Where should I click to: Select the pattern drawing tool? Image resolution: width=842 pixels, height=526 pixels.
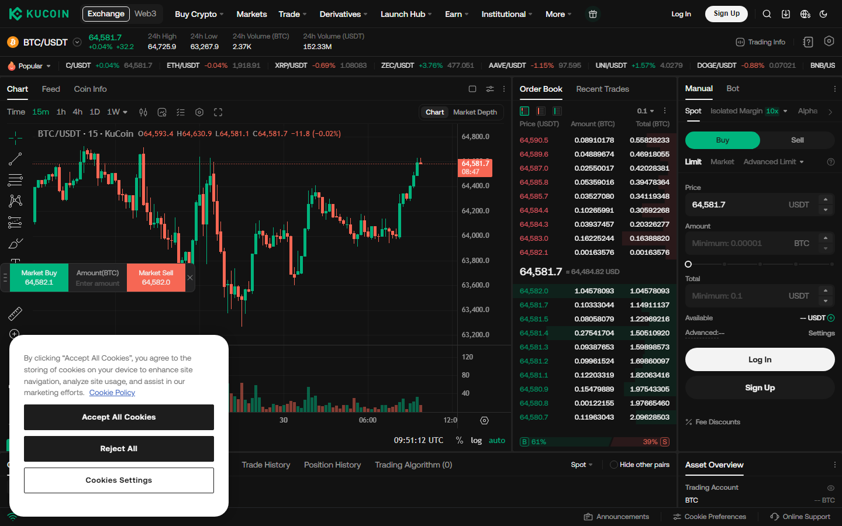click(15, 201)
